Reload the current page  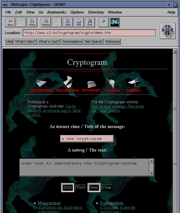tap(46, 22)
